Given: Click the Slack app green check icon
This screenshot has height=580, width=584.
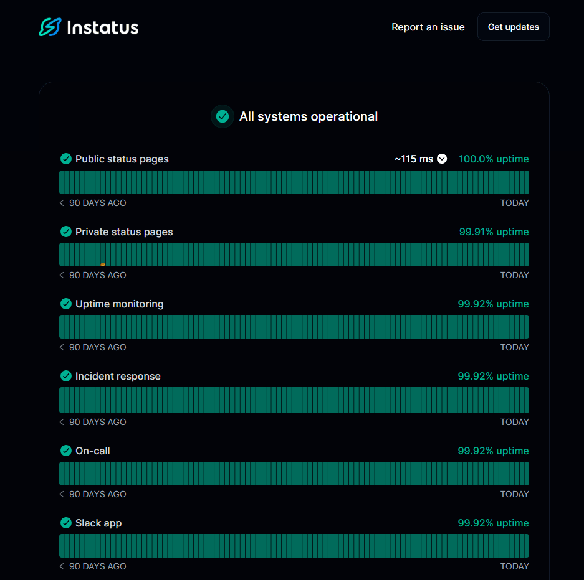Looking at the screenshot, I should tap(66, 523).
